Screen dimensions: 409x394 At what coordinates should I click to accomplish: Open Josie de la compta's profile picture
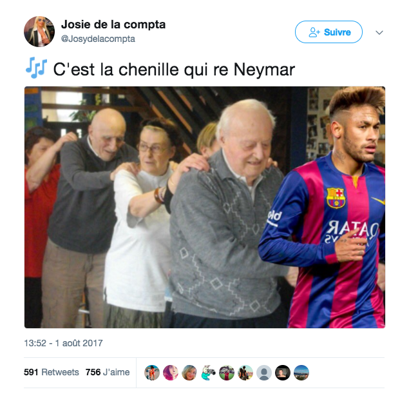pyautogui.click(x=39, y=32)
